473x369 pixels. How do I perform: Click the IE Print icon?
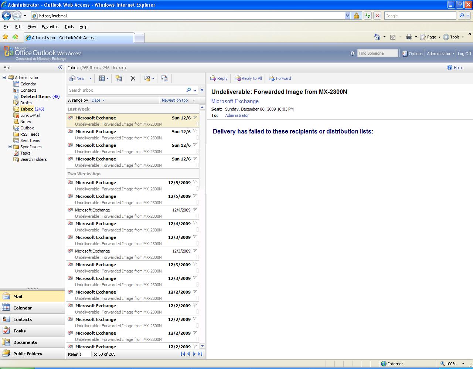pyautogui.click(x=409, y=37)
